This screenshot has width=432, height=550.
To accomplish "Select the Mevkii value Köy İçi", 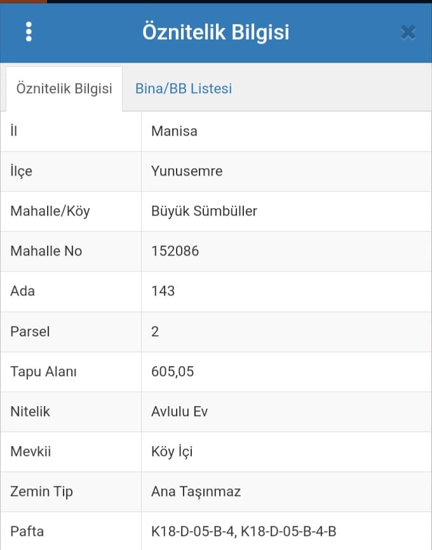I will (x=172, y=452).
